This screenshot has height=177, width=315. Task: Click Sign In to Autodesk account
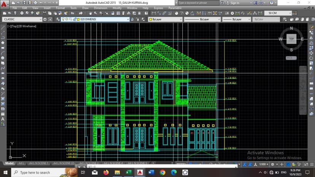[235, 3]
